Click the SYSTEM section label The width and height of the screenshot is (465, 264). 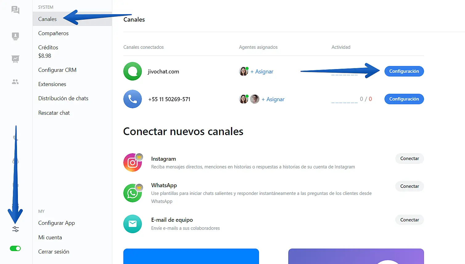click(46, 7)
